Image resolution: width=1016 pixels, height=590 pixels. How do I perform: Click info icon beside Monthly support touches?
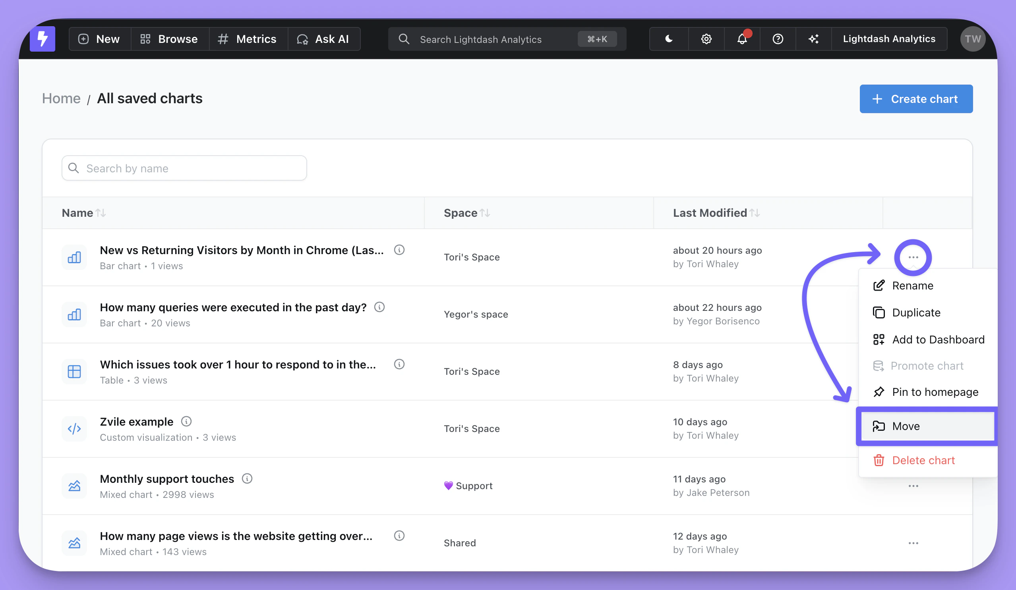point(247,479)
